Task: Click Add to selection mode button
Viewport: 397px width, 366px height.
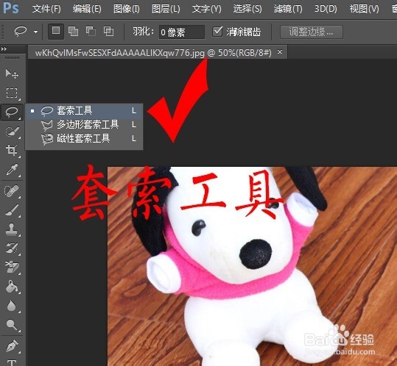Action: pyautogui.click(x=73, y=32)
